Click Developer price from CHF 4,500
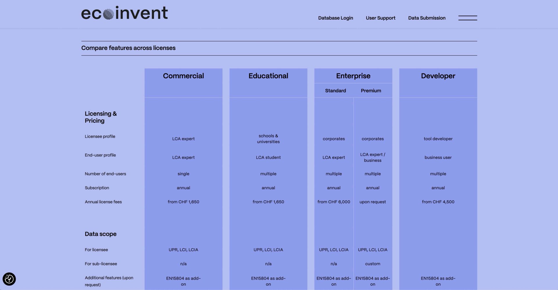 click(438, 202)
